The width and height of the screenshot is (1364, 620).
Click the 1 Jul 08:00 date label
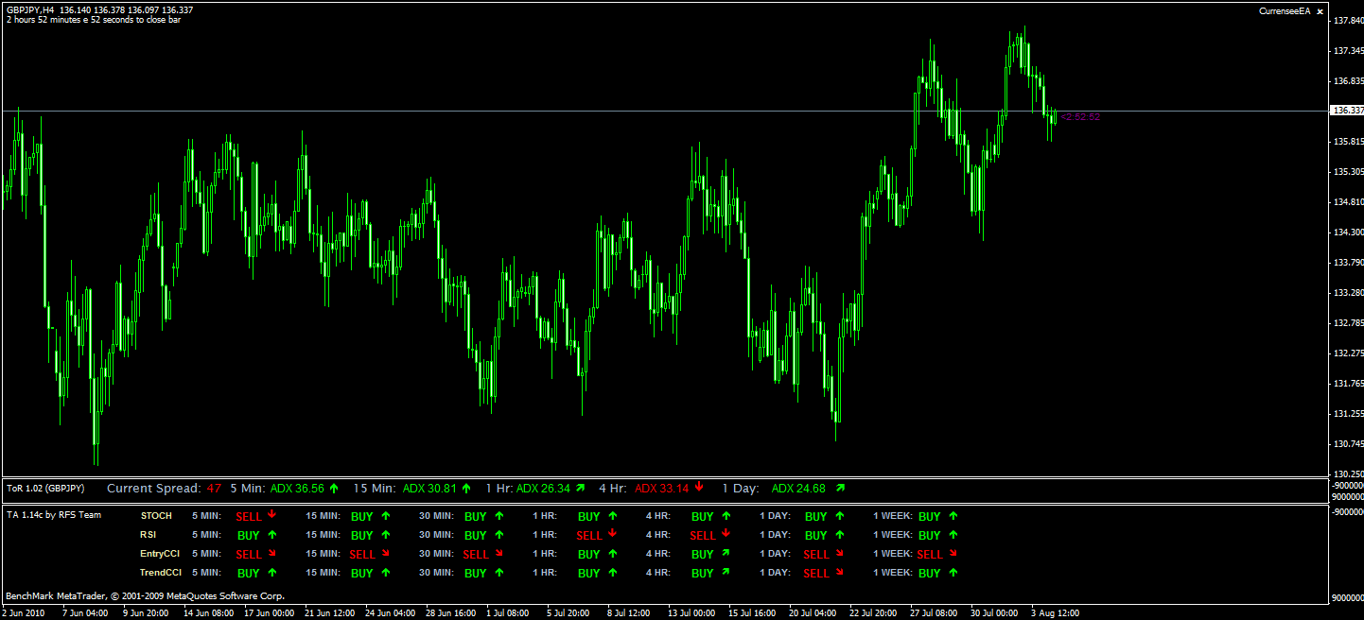pyautogui.click(x=507, y=612)
